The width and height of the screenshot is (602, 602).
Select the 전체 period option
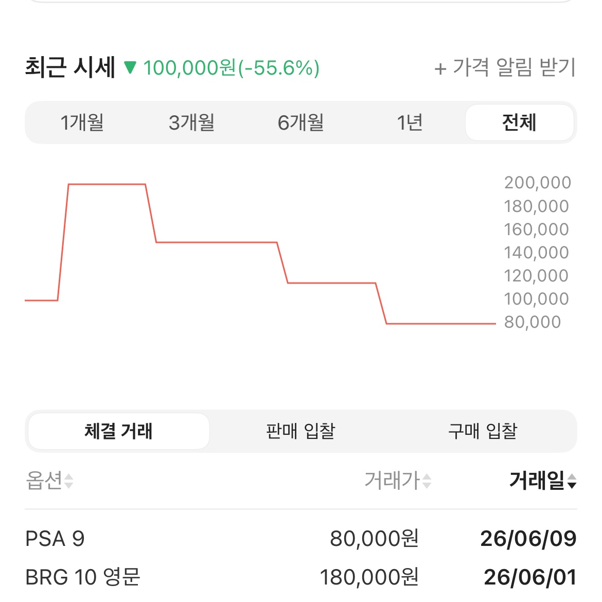coord(520,122)
